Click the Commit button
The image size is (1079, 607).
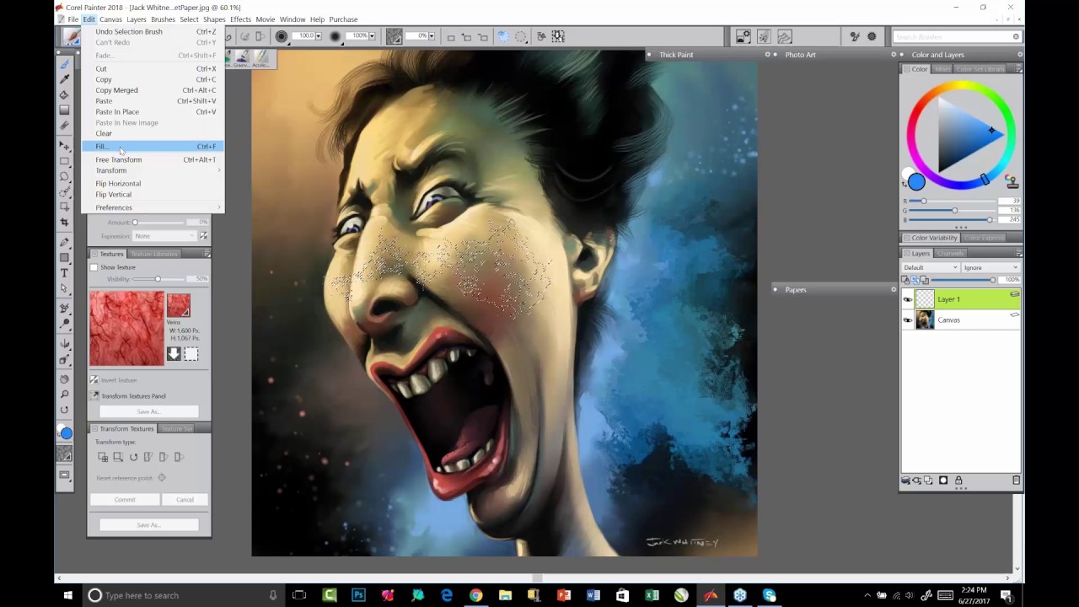[x=125, y=500]
